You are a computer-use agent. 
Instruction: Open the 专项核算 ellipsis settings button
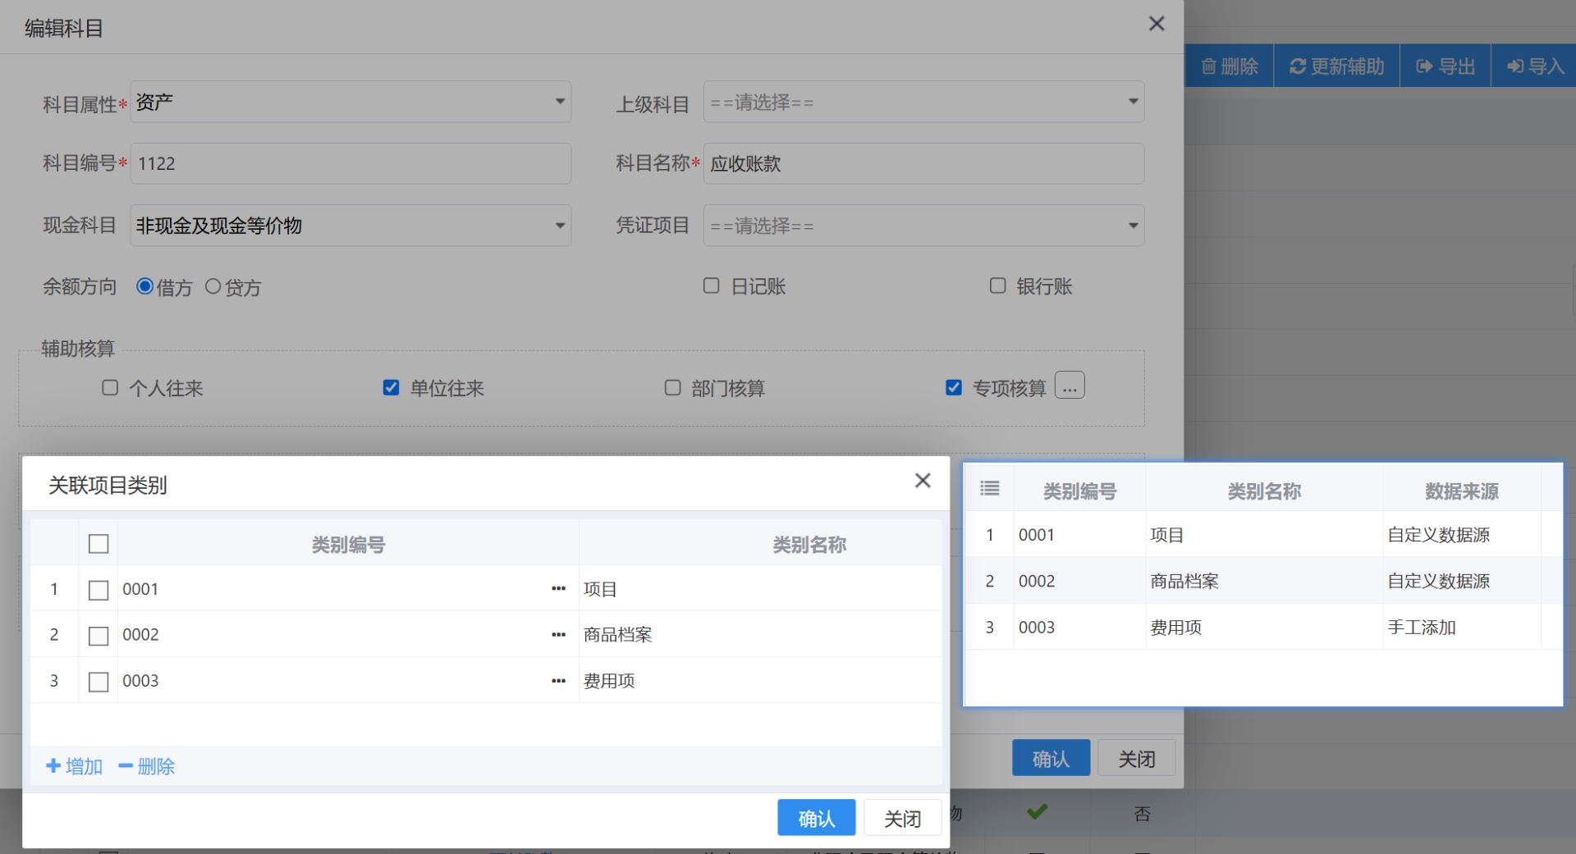(x=1070, y=386)
